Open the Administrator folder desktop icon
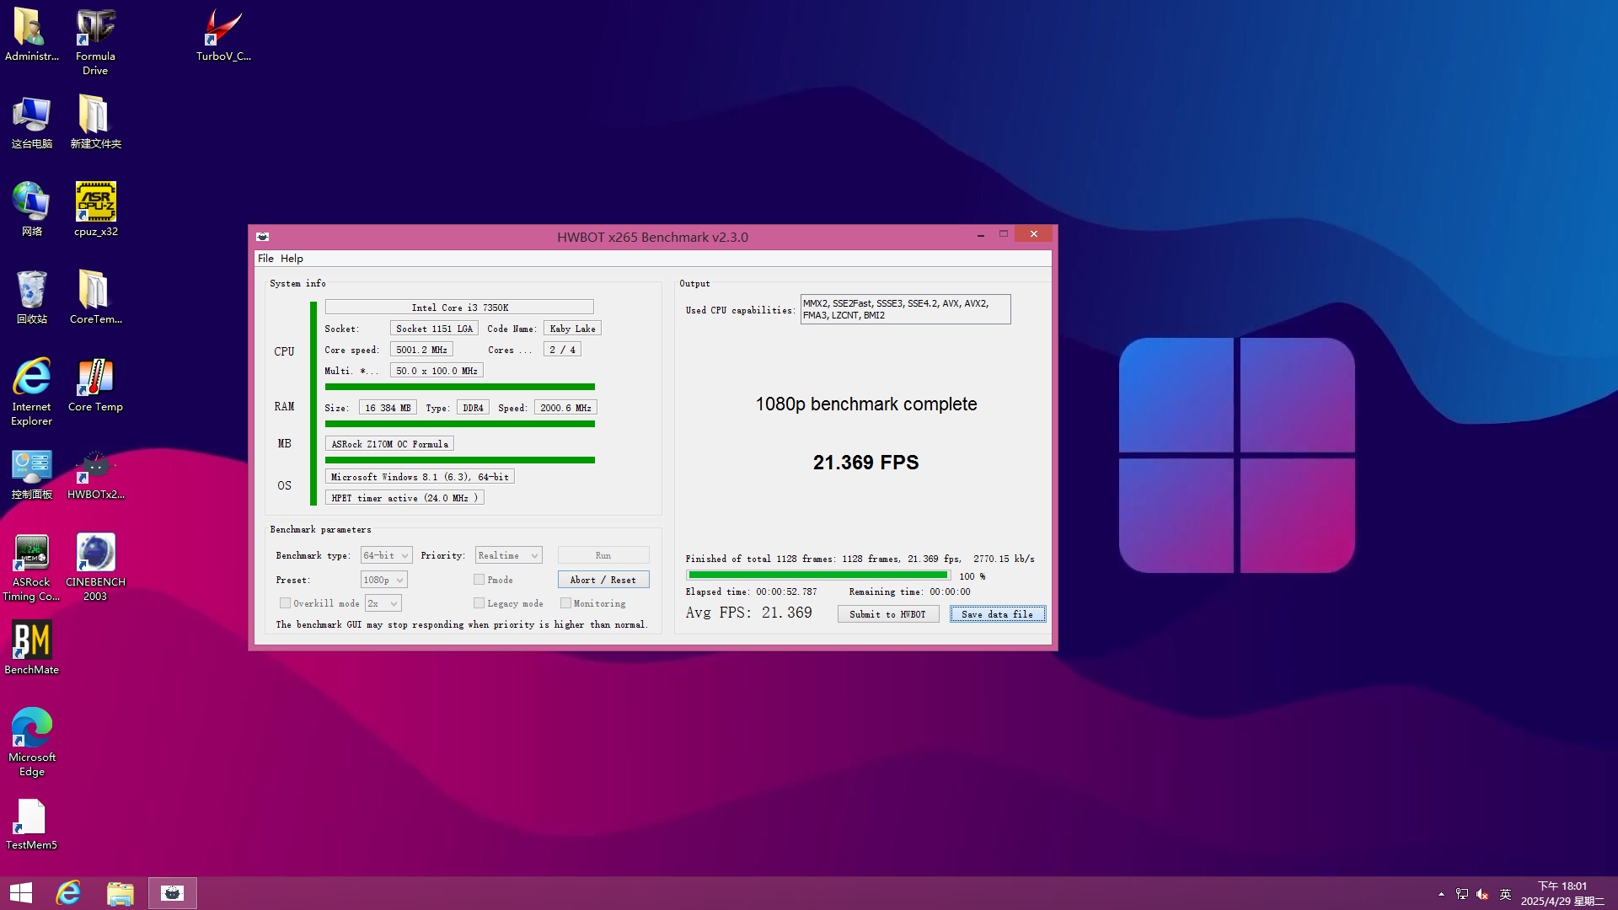This screenshot has width=1618, height=910. point(31,35)
